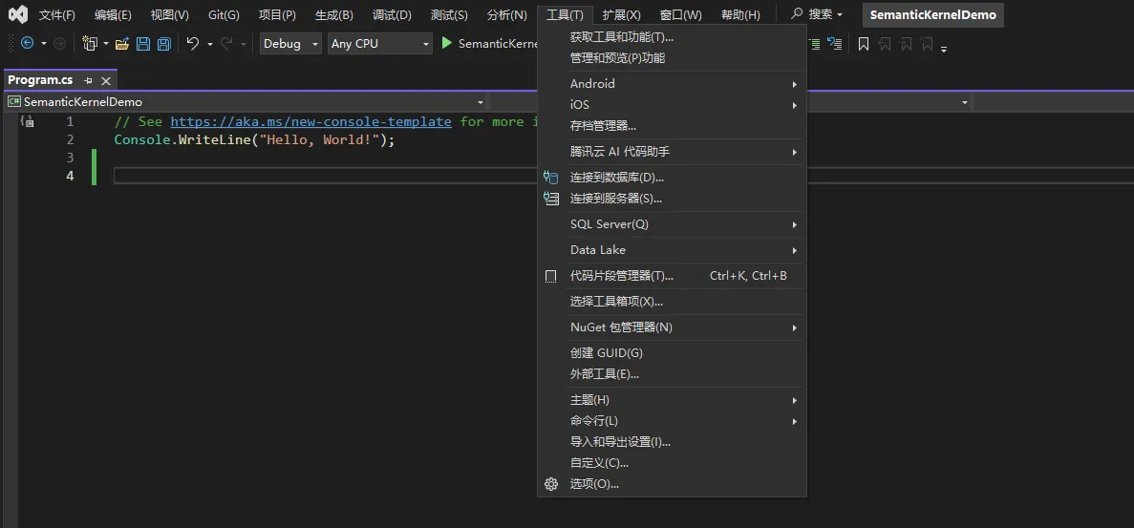Click the Navigate Backward arrow icon
Viewport: 1134px width, 528px height.
28,43
